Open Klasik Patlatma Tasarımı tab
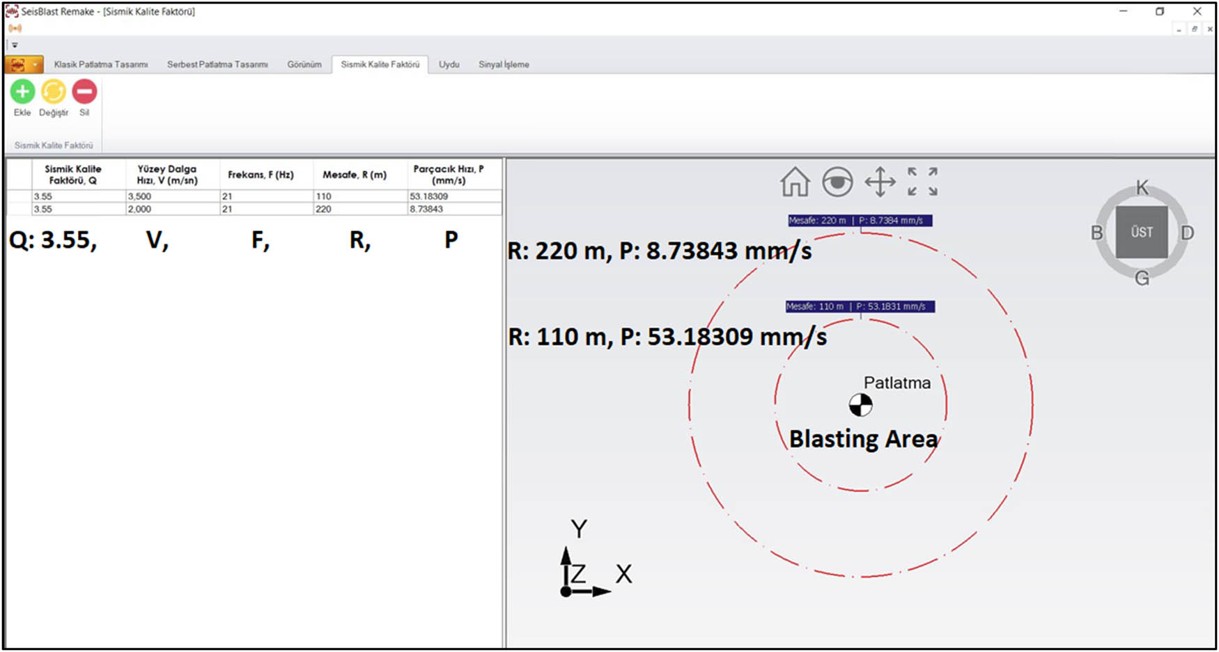Image resolution: width=1219 pixels, height=652 pixels. (x=101, y=65)
